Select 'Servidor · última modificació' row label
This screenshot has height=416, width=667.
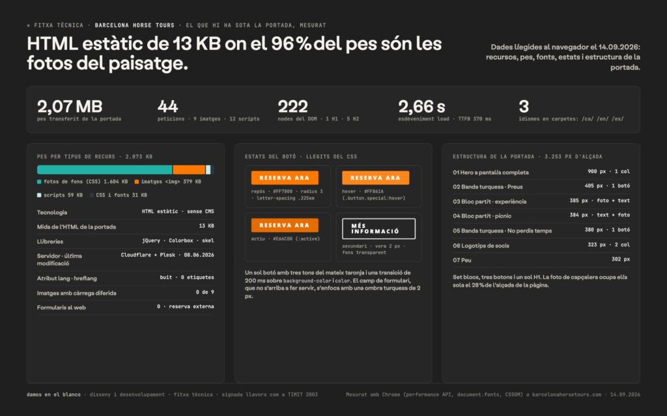(59, 259)
